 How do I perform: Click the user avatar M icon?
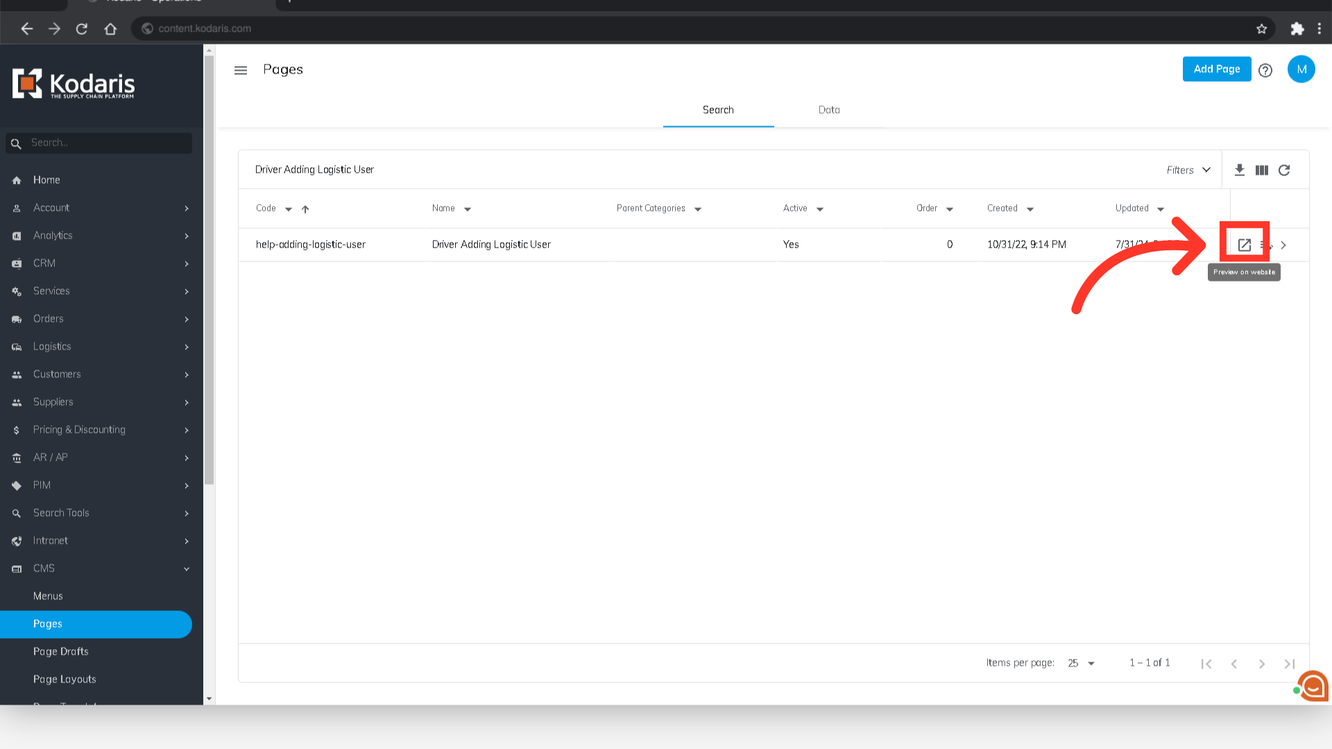[1301, 69]
